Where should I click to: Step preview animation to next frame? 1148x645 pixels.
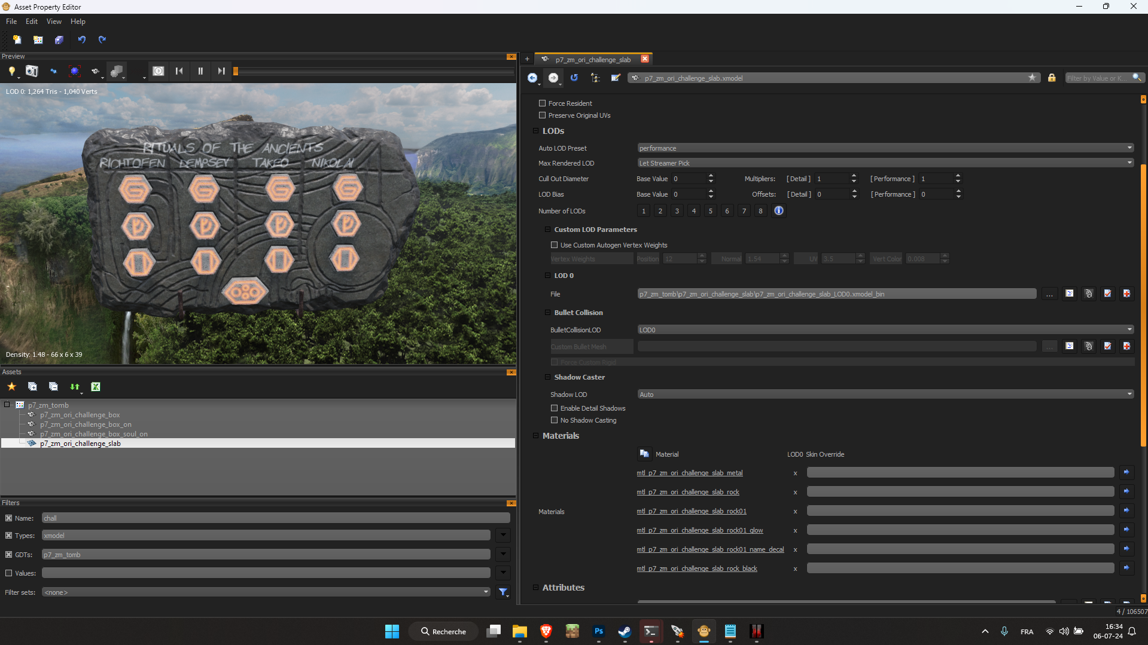pyautogui.click(x=221, y=71)
